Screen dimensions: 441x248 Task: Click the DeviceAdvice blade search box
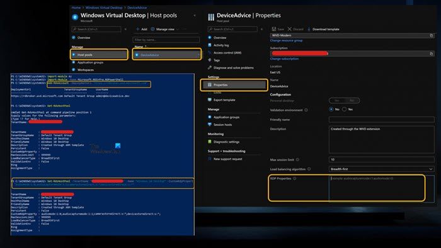232,29
